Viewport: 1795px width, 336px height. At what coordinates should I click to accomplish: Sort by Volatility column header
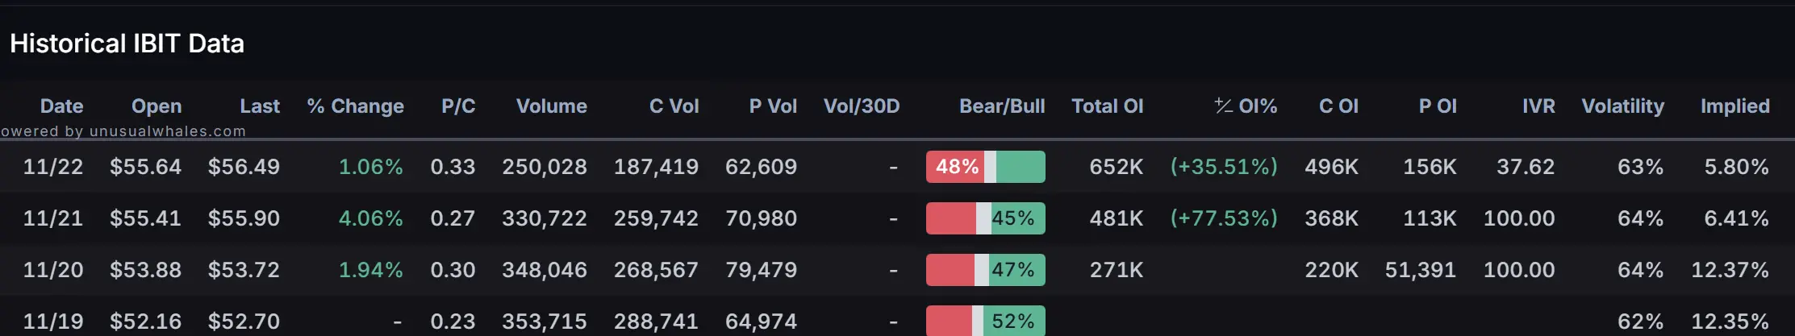coord(1622,106)
